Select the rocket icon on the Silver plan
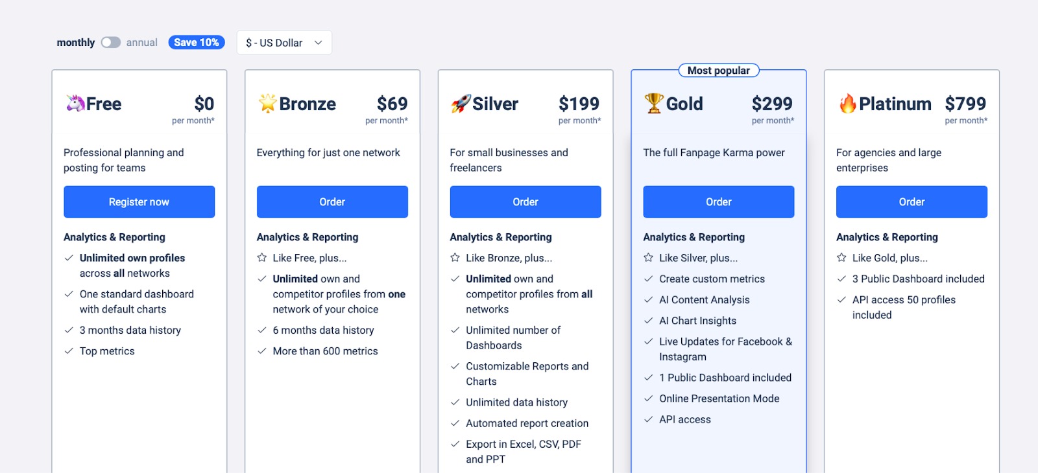1038x473 pixels. 460,103
